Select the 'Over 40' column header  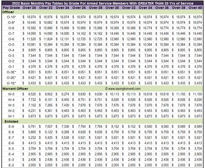[195, 8]
